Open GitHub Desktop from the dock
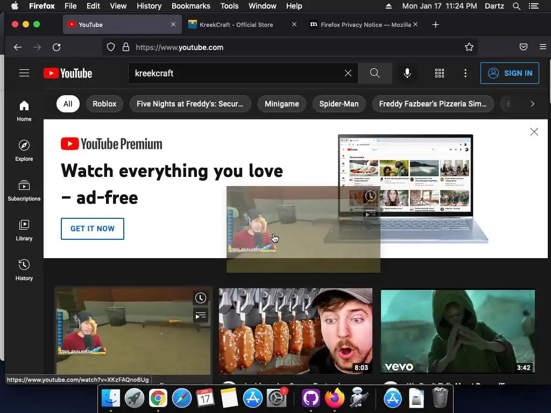This screenshot has width=551, height=413. [310, 398]
